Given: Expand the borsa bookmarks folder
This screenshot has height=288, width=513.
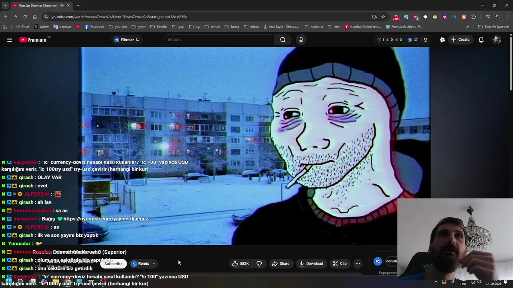Looking at the screenshot, I should coord(232,27).
